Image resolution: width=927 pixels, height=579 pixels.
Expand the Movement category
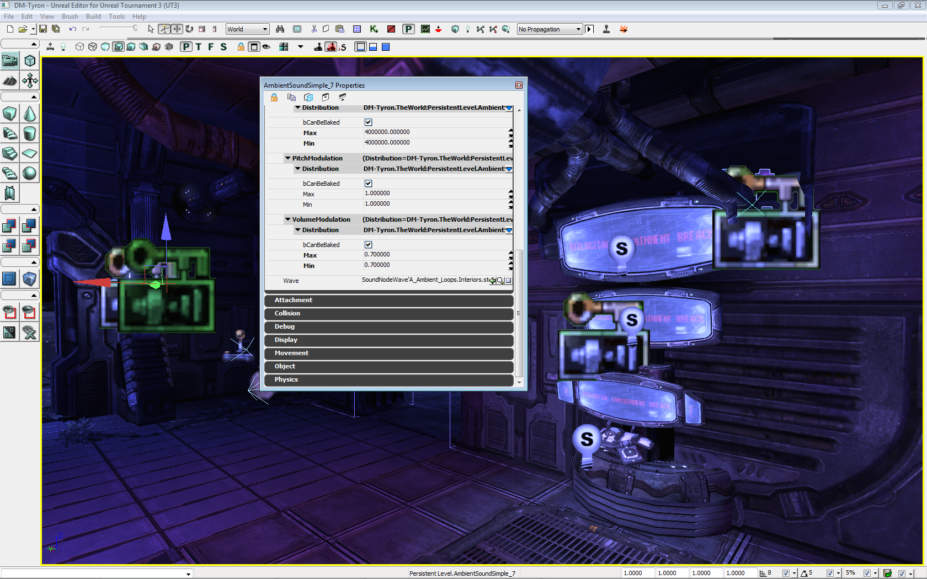click(x=389, y=353)
